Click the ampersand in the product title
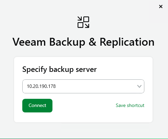Screen dimensions: 168x139 point(92,42)
